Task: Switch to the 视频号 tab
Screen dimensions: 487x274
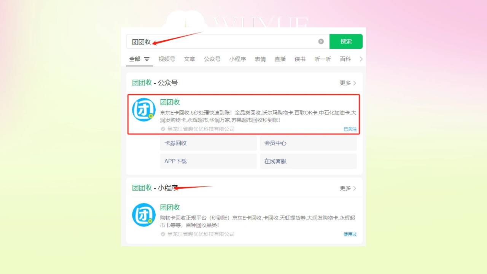Action: pos(167,59)
